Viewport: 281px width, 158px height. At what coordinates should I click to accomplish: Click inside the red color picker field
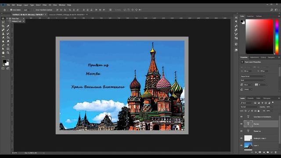[259, 36]
